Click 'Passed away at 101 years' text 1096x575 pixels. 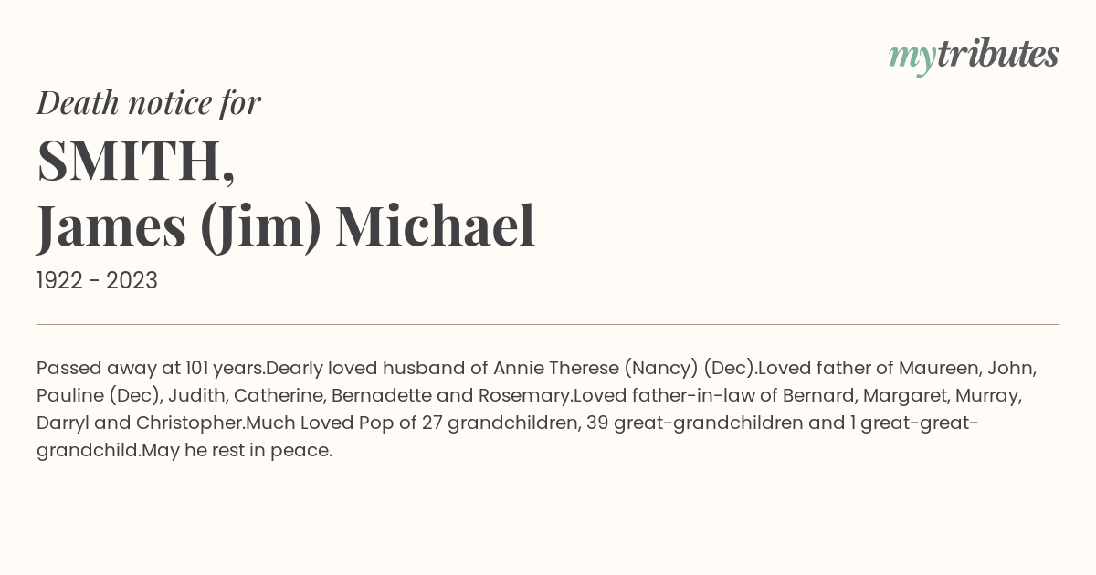[x=150, y=369]
